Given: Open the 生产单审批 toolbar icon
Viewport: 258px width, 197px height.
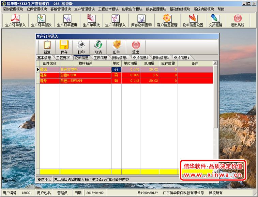Looking at the screenshot, I should (x=91, y=20).
